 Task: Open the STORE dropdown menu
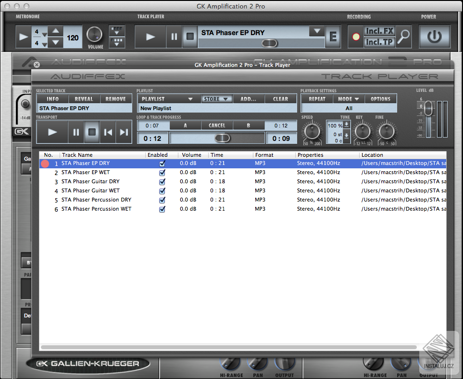coord(216,99)
